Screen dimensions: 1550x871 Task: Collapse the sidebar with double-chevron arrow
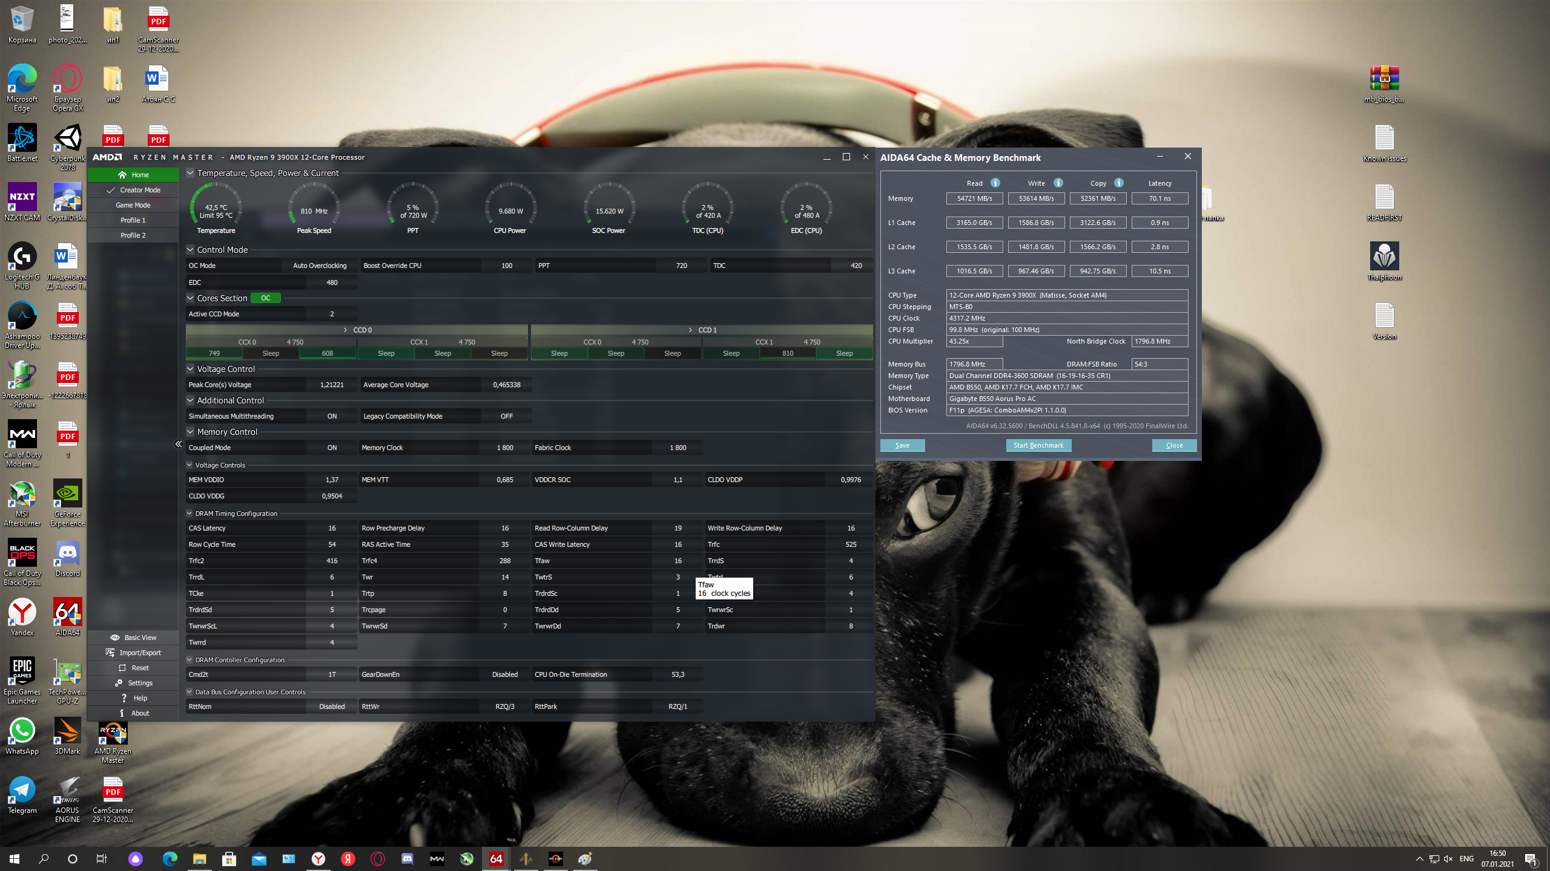tap(179, 444)
